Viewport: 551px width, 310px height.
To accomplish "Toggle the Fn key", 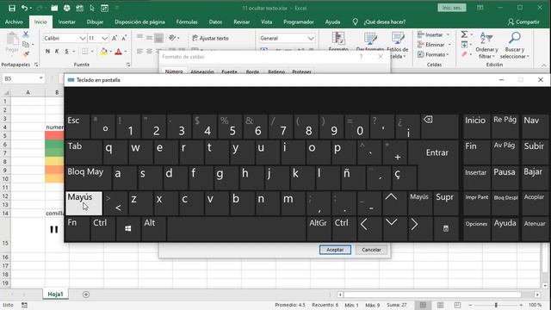I will click(77, 229).
